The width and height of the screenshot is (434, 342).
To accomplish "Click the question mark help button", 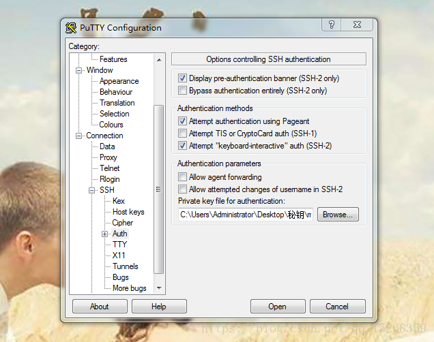I will click(x=332, y=25).
